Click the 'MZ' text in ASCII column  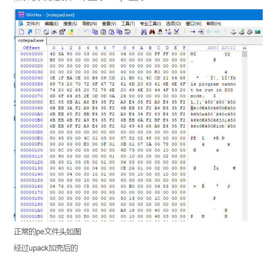193,54
